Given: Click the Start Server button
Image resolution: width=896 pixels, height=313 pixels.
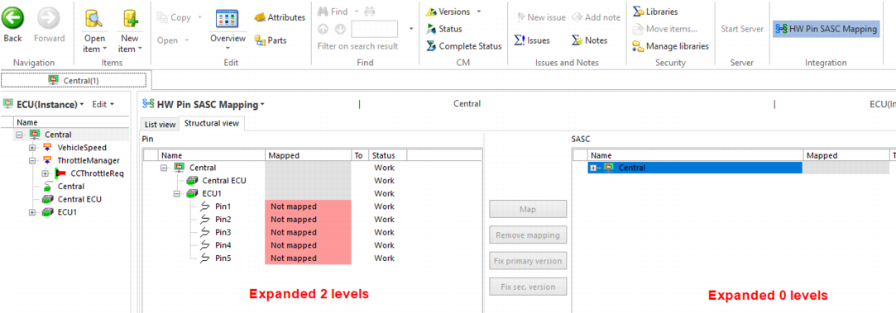Looking at the screenshot, I should click(742, 29).
